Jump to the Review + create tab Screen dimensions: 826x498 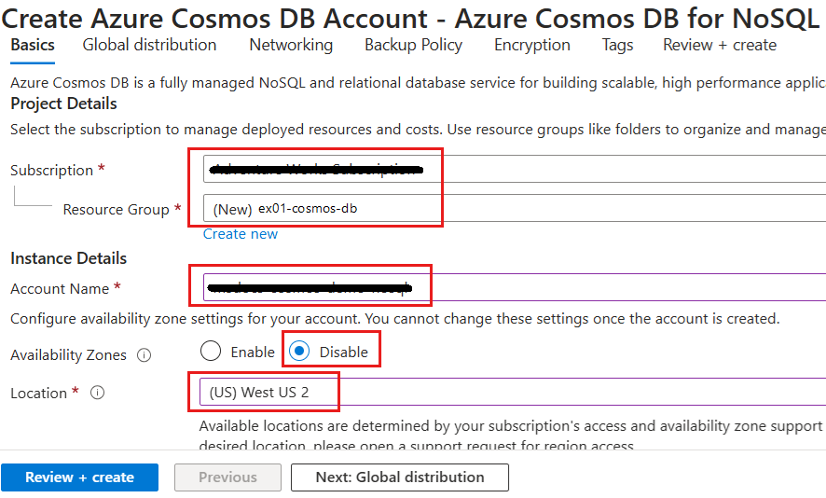[x=719, y=45]
